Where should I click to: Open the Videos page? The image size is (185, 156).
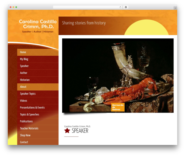tap(38, 101)
